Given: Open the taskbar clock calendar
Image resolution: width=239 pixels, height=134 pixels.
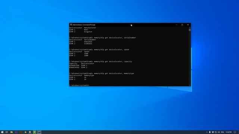Looking at the screenshot, I should 229,132.
